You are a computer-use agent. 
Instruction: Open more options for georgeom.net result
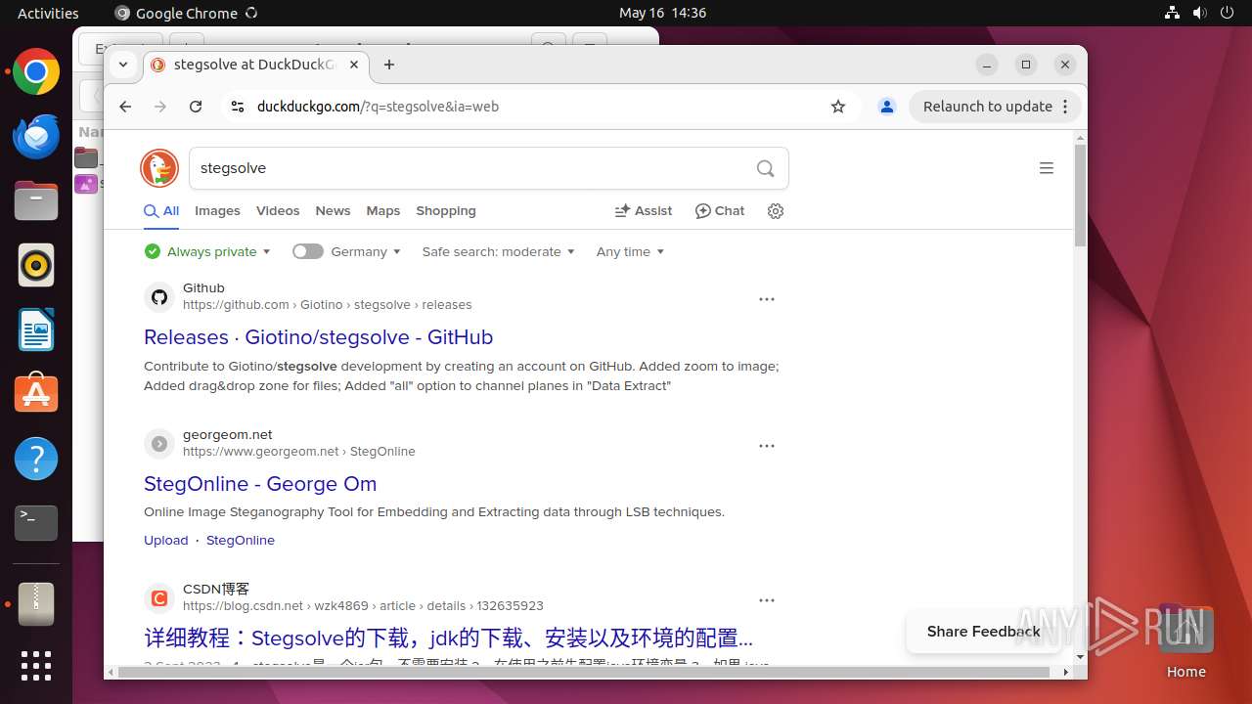767,446
